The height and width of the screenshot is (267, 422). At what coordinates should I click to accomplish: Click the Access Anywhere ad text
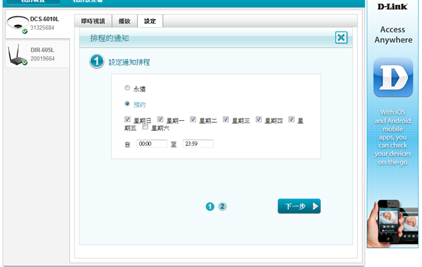(393, 35)
